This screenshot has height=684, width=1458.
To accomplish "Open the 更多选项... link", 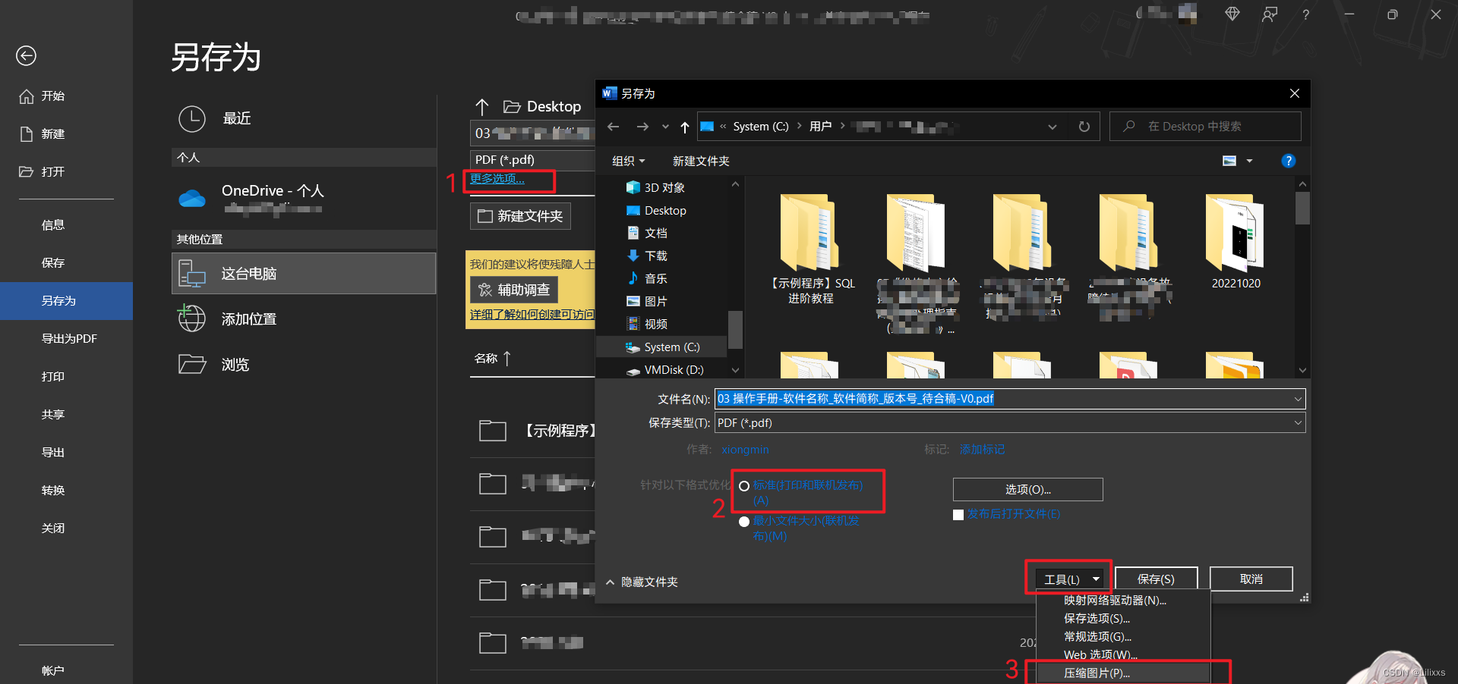I will [x=497, y=179].
